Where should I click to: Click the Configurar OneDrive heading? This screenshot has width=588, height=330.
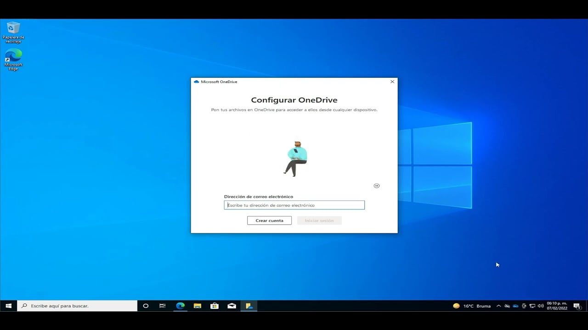(x=294, y=100)
